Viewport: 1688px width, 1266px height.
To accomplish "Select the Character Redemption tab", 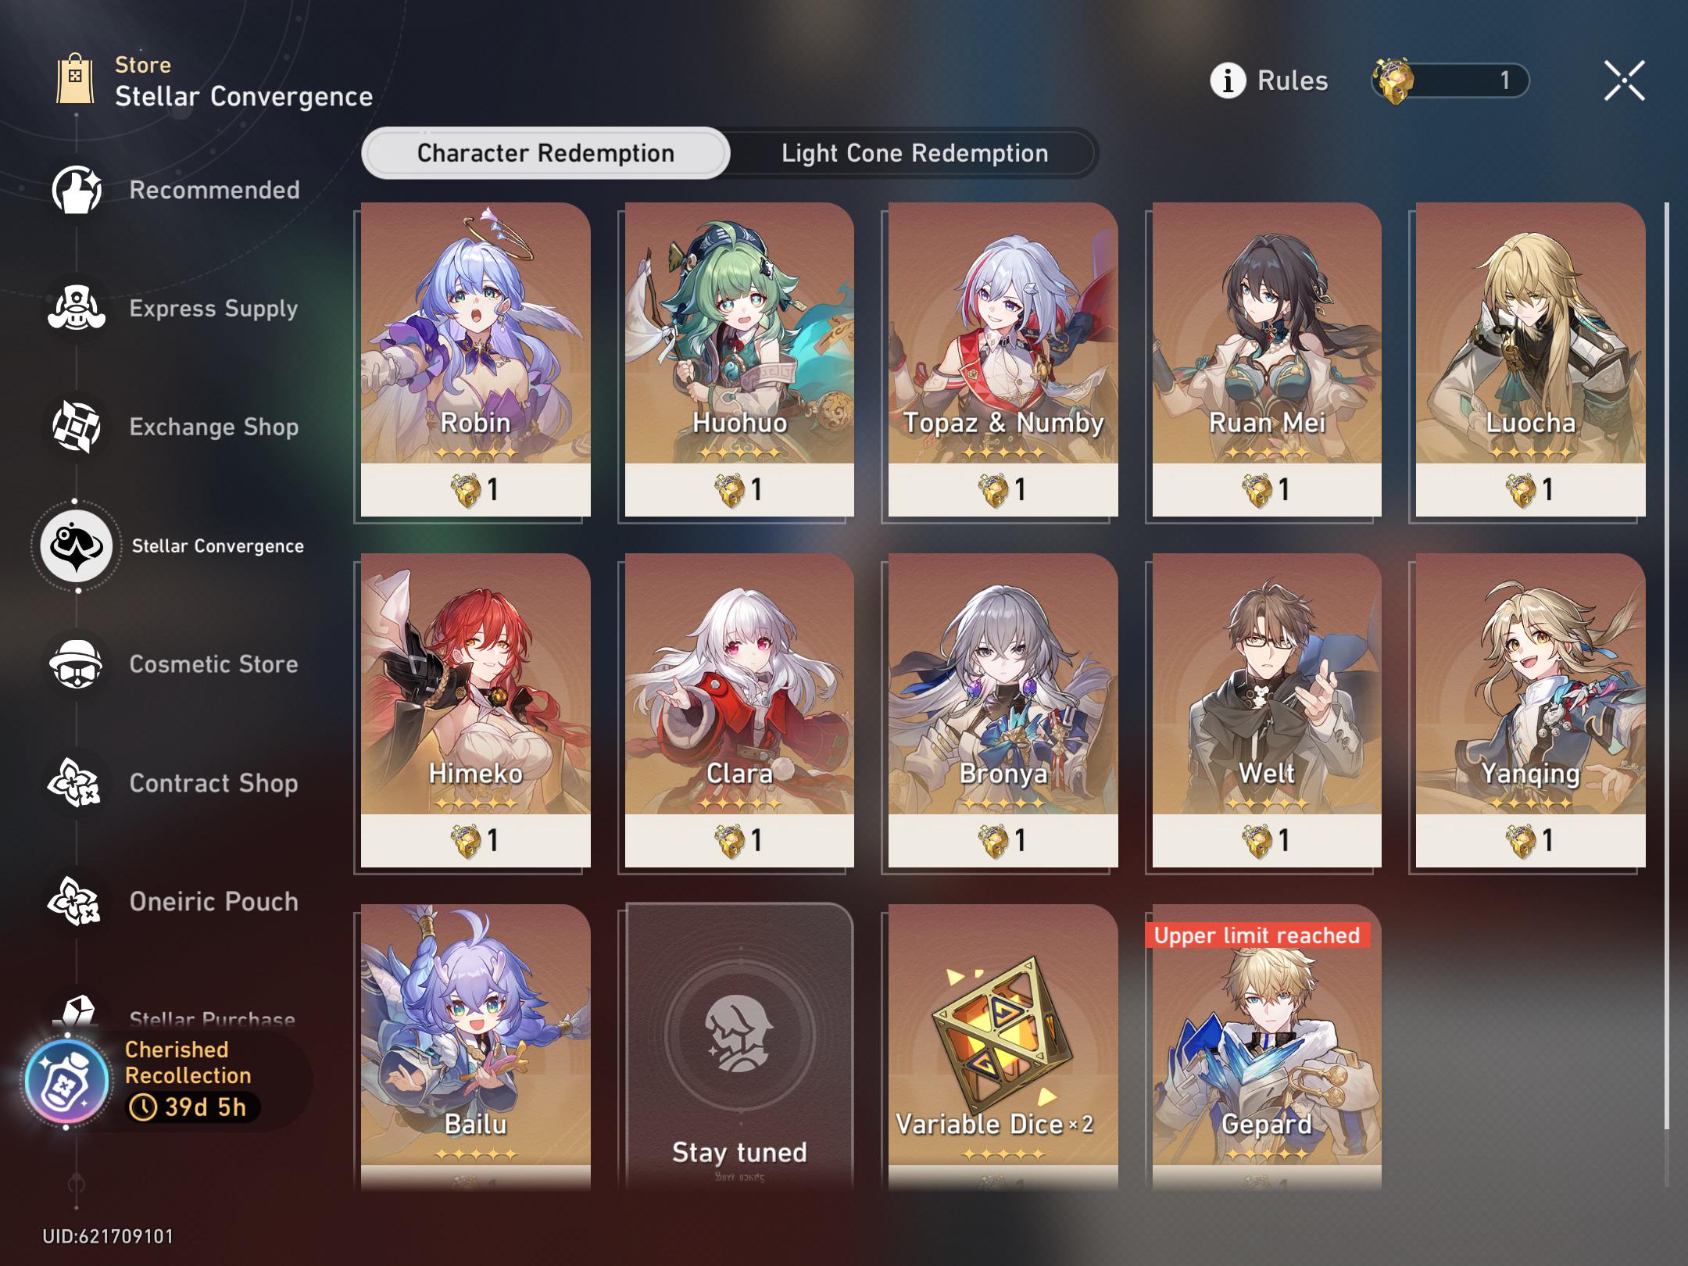I will (545, 153).
